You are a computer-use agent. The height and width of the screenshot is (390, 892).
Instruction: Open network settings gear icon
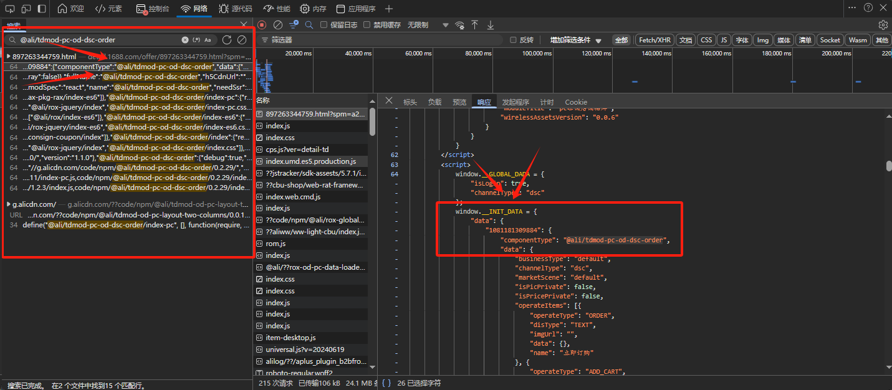click(883, 25)
